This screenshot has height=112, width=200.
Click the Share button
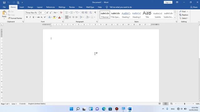pos(194,7)
